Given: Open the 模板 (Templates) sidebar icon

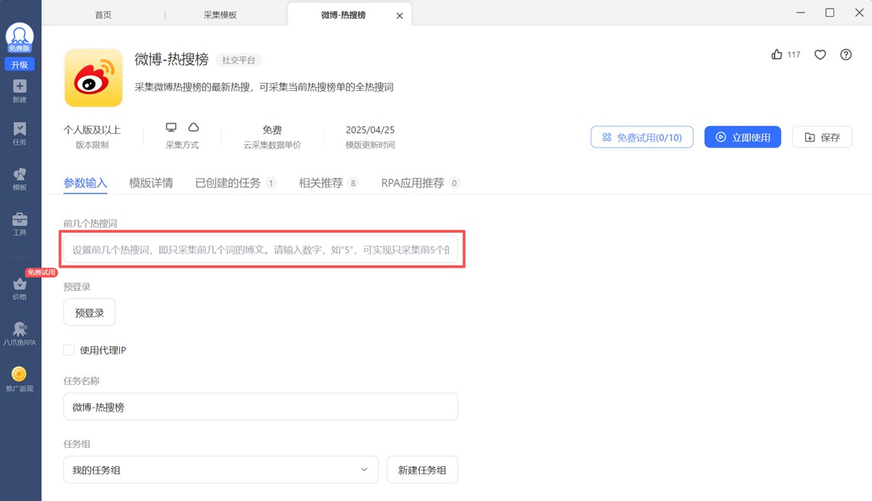Looking at the screenshot, I should point(20,175).
